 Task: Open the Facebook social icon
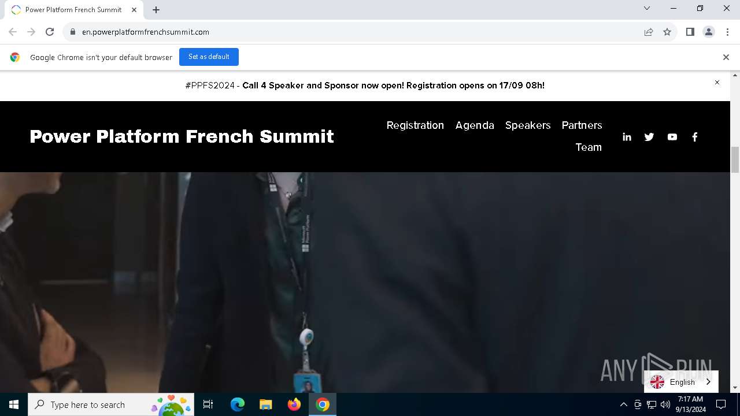coord(694,137)
